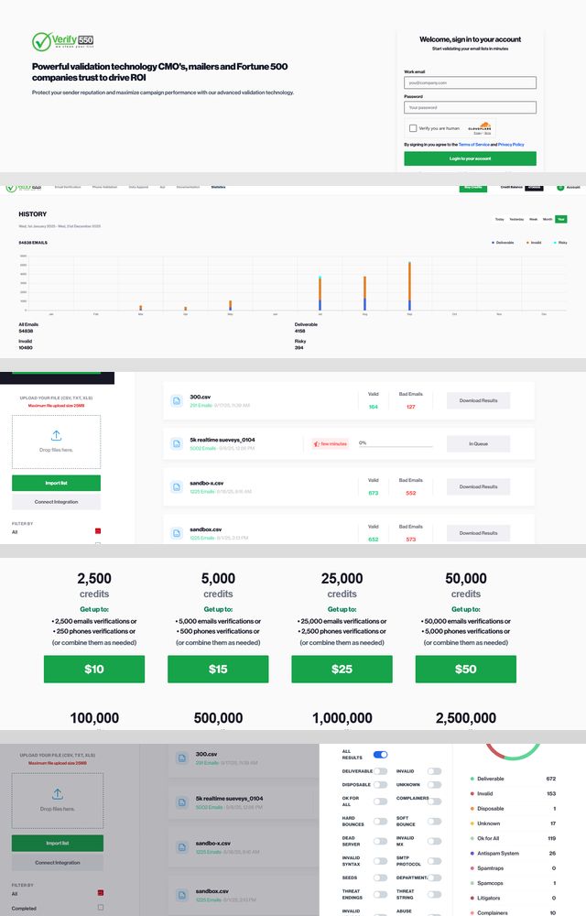586x916 pixels.
Task: Click the file icon beside 300.csv
Action: click(x=176, y=400)
